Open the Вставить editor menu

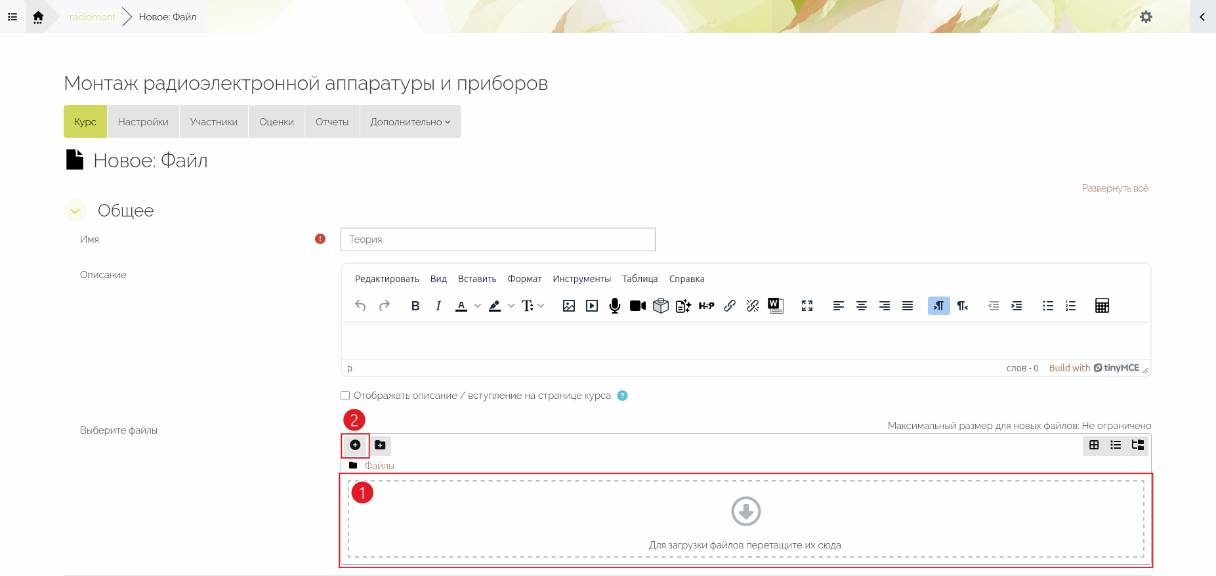pos(476,279)
